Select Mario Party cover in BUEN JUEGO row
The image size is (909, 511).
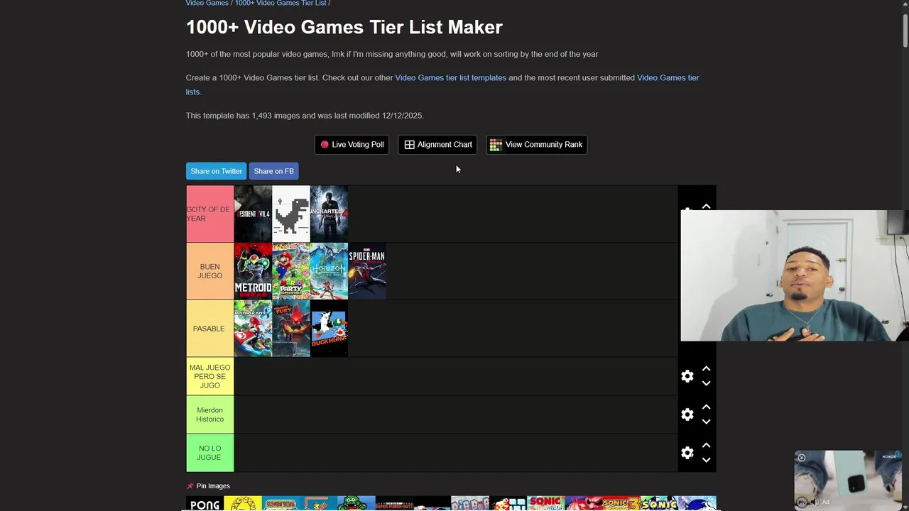coord(291,271)
